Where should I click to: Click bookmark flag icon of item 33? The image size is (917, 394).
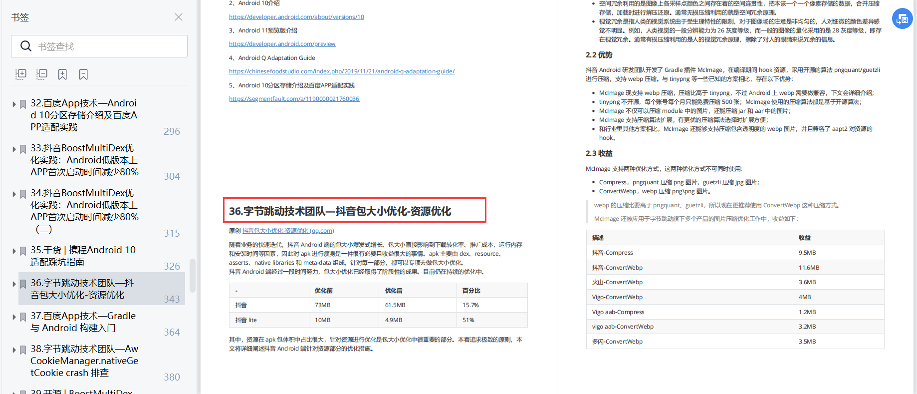click(x=23, y=149)
